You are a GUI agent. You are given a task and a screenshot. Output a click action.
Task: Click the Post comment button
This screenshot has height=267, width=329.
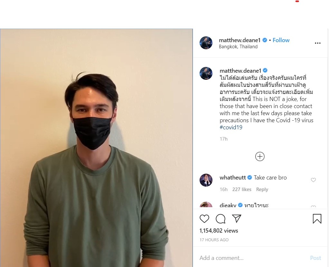pos(315,258)
